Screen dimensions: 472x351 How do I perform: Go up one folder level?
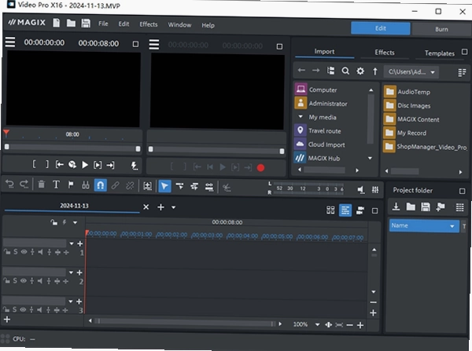coord(375,71)
